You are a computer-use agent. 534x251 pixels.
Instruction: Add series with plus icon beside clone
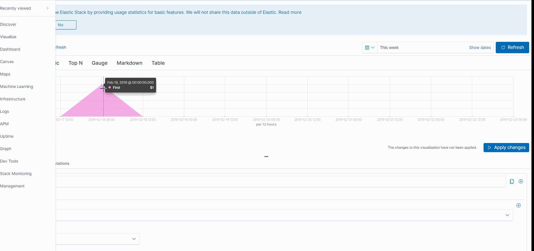pyautogui.click(x=521, y=181)
